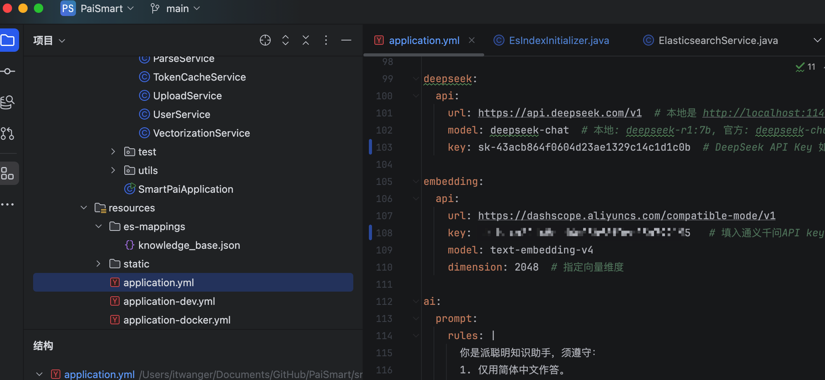Collapse the resources folder
This screenshot has height=380, width=825.
pos(83,208)
